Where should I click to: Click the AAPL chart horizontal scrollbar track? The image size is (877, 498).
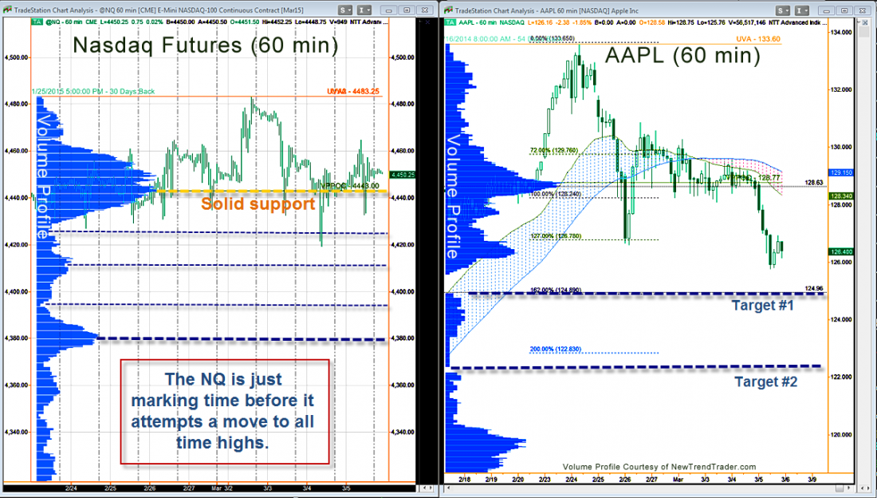point(638,488)
